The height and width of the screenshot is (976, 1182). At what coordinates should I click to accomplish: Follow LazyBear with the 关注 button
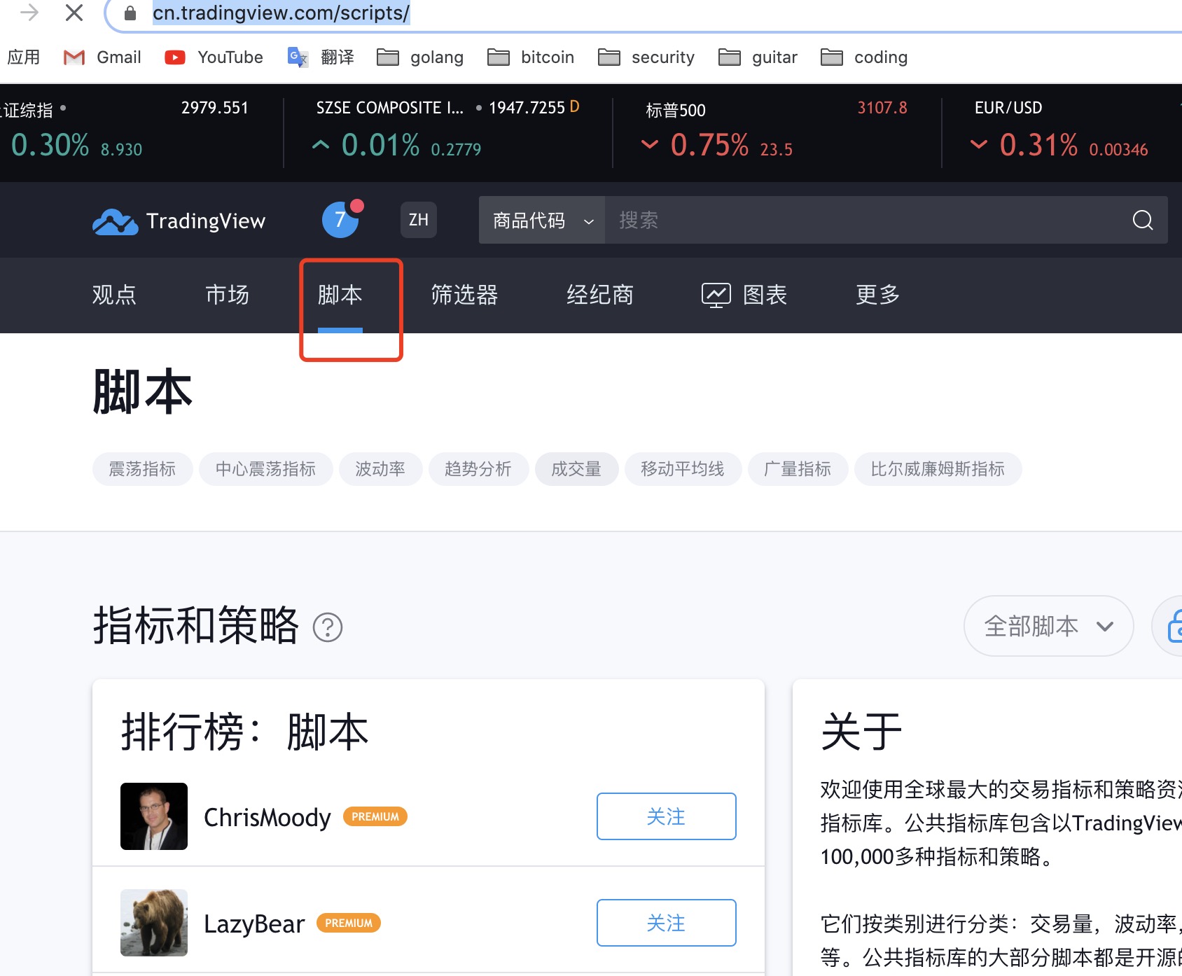click(666, 923)
